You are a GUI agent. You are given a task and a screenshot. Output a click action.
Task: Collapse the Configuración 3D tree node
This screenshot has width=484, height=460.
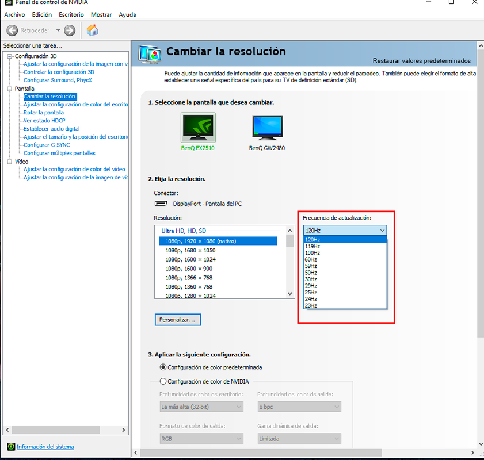(x=10, y=56)
